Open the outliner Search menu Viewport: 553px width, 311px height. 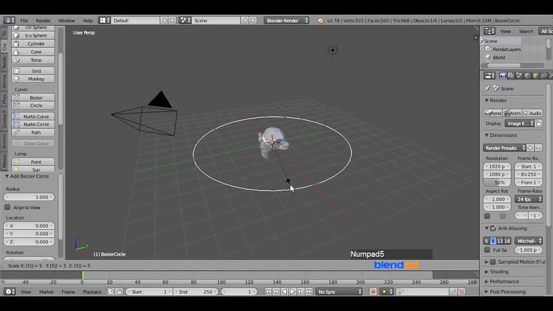click(526, 31)
